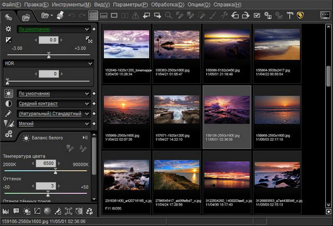Open the comment bubble icon
Screen dimensions: 333x226
(16, 211)
